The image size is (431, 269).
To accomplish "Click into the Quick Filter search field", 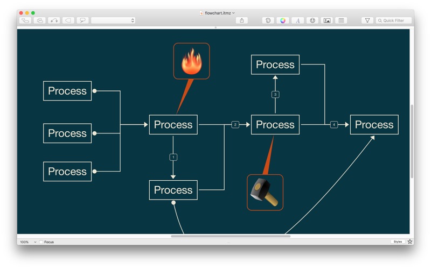I will [x=394, y=20].
